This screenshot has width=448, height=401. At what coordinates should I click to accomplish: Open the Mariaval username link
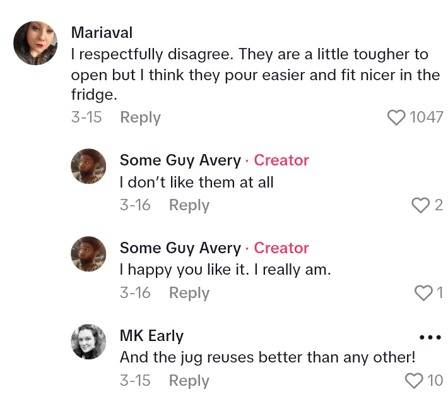click(x=102, y=32)
